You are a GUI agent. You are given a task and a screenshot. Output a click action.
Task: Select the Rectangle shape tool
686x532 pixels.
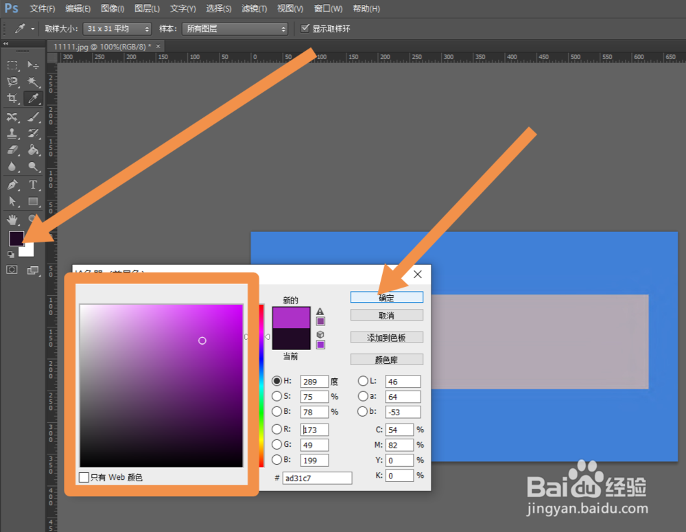pyautogui.click(x=33, y=201)
